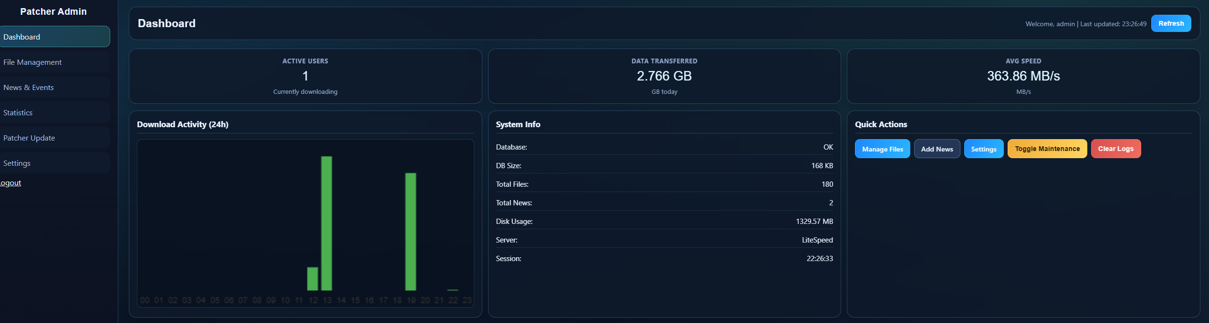Click the 23 hour label on chart axis
This screenshot has height=323, width=1209.
pos(467,300)
